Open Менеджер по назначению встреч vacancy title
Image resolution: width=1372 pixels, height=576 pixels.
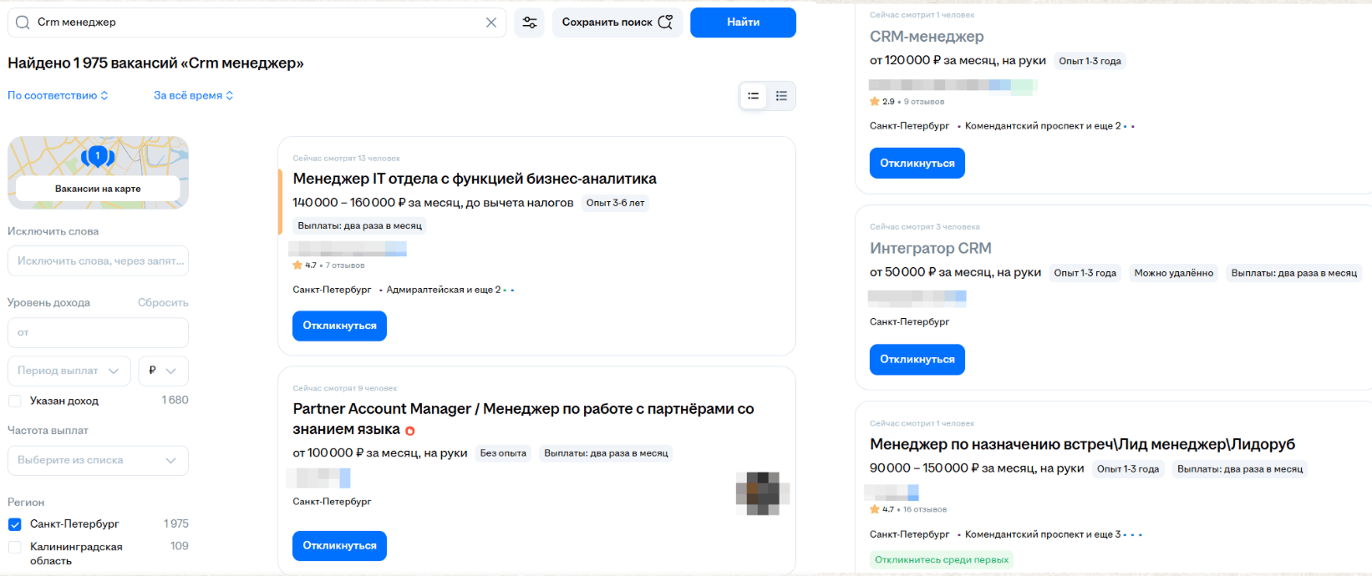pos(1082,444)
